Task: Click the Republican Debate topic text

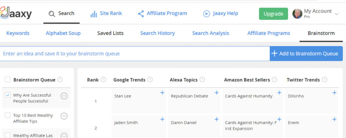Action: tap(189, 96)
